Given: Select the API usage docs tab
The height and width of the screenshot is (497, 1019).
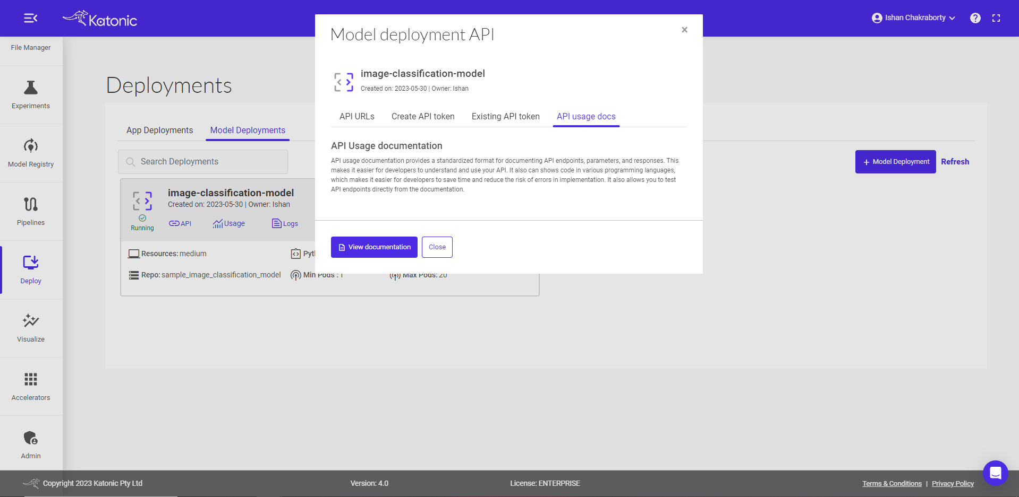Looking at the screenshot, I should point(586,117).
